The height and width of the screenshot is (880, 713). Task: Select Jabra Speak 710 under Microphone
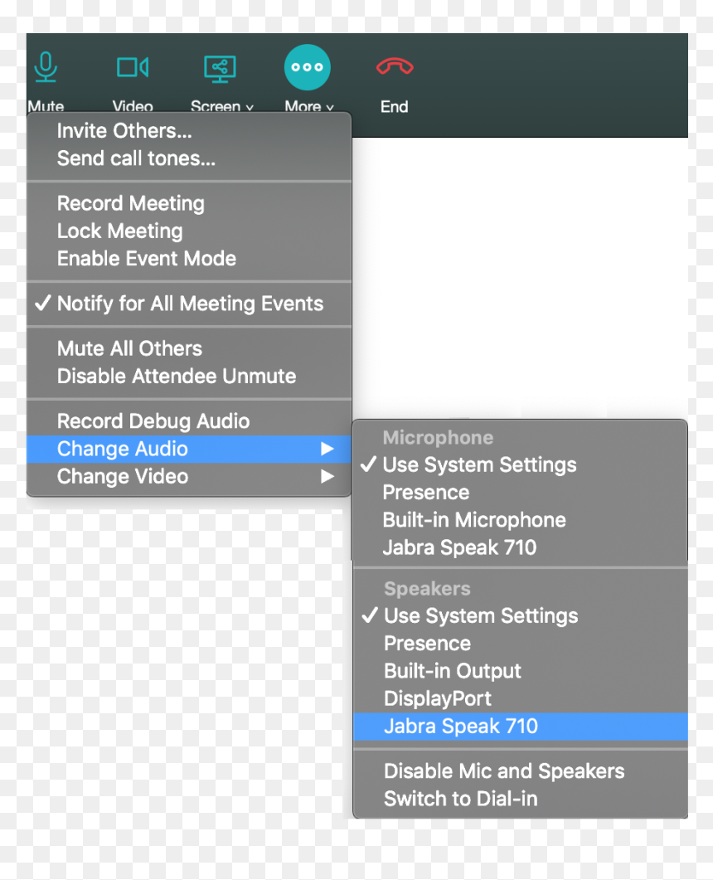coord(520,547)
